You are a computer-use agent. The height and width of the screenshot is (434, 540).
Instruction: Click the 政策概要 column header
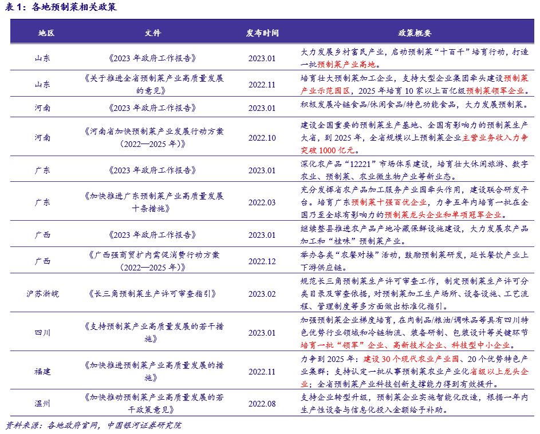point(414,33)
